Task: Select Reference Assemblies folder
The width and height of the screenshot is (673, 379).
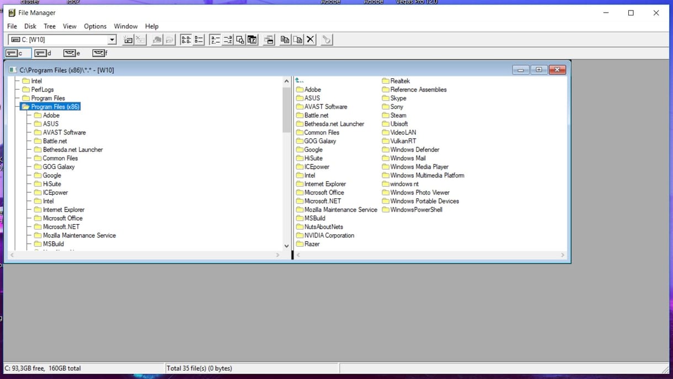Action: coord(414,90)
